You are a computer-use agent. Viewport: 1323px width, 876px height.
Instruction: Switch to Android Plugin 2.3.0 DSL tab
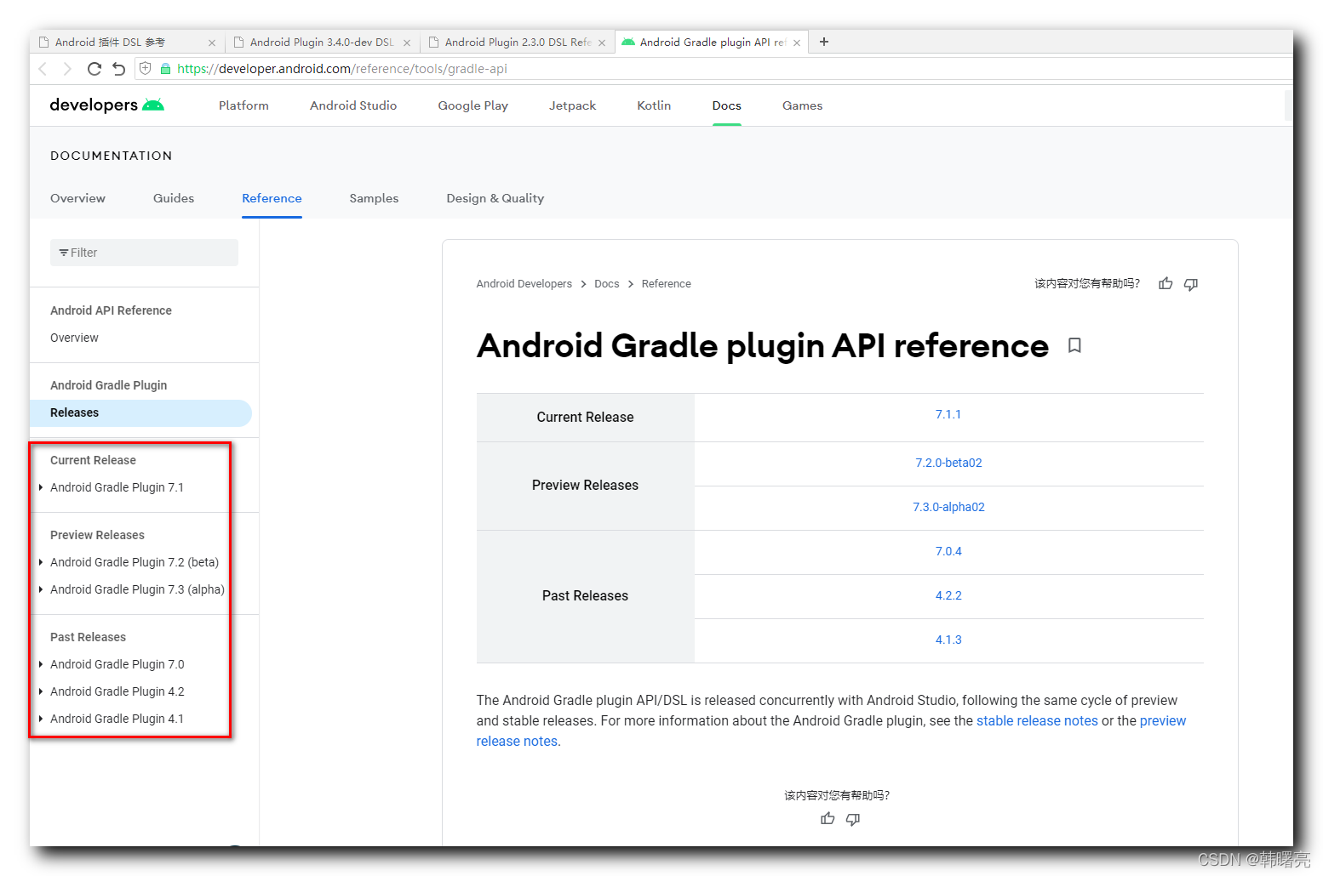[x=517, y=43]
